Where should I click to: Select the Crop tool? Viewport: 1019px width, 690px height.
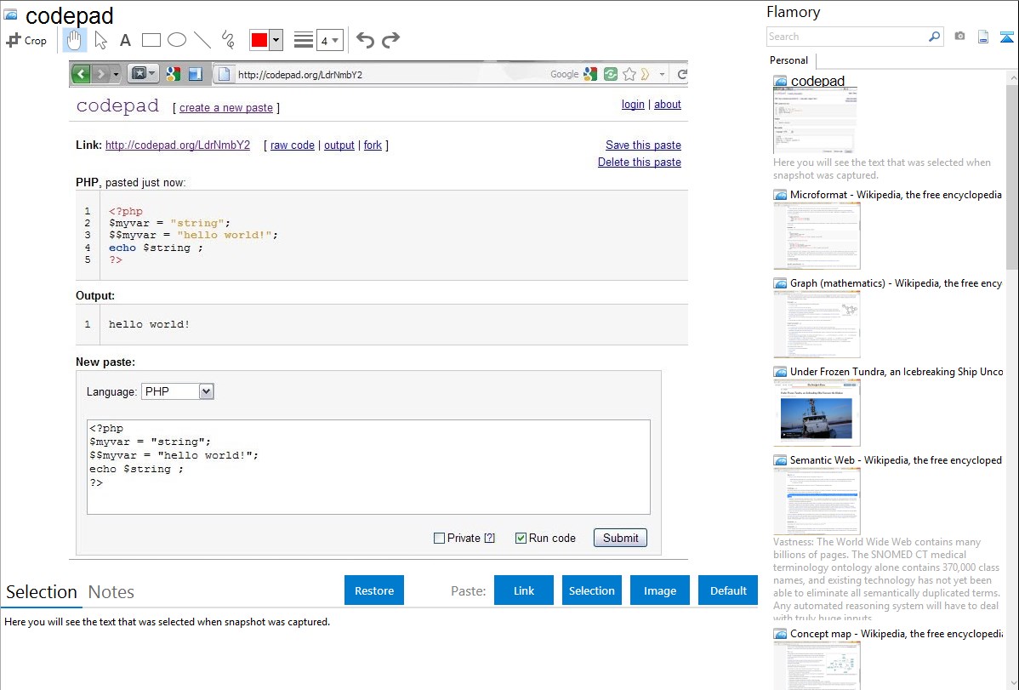click(x=26, y=40)
